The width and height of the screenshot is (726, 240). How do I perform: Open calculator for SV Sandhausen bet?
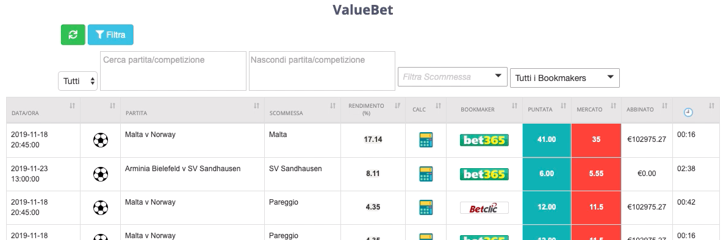click(425, 174)
